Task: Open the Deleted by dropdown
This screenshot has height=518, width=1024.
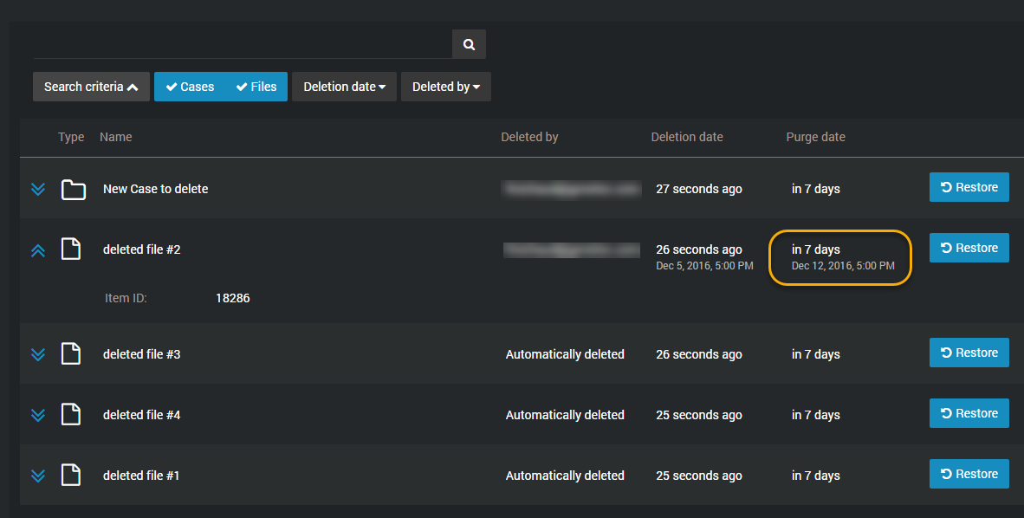Action: tap(446, 87)
